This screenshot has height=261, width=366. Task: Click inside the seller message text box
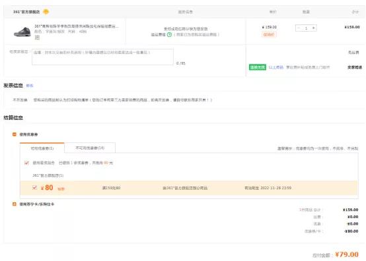(102, 57)
